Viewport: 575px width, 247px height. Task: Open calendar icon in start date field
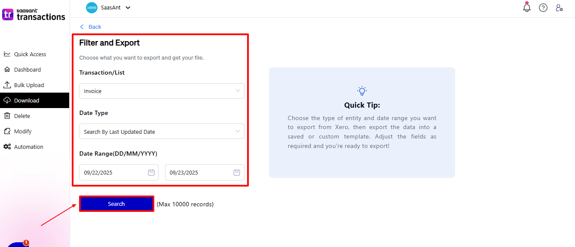coord(151,172)
